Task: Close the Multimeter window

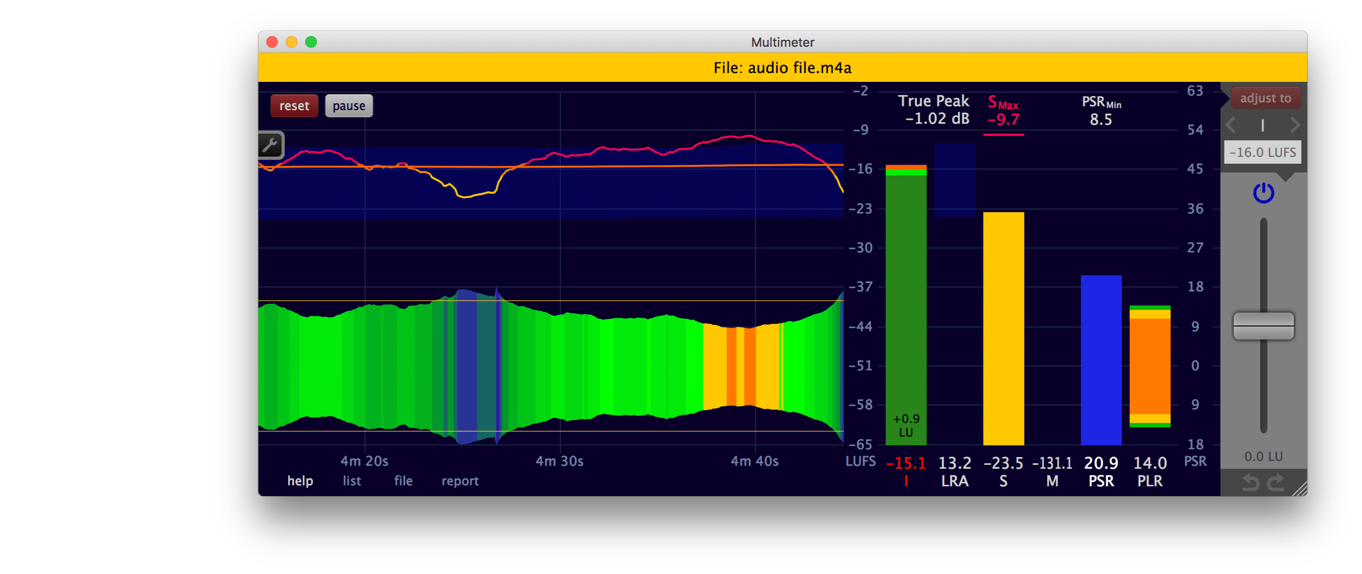Action: 272,42
